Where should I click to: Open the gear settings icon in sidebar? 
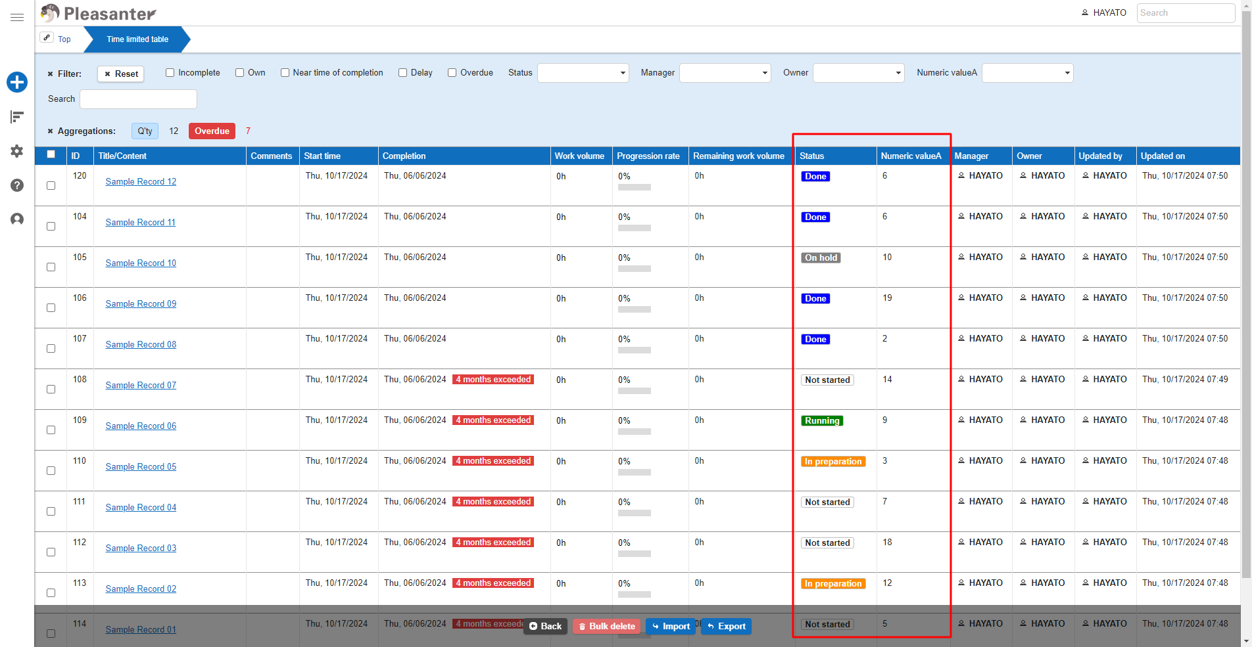[x=17, y=151]
